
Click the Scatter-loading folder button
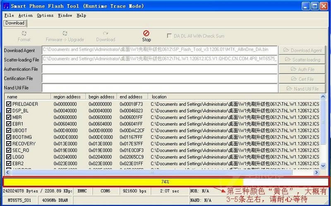point(302,60)
